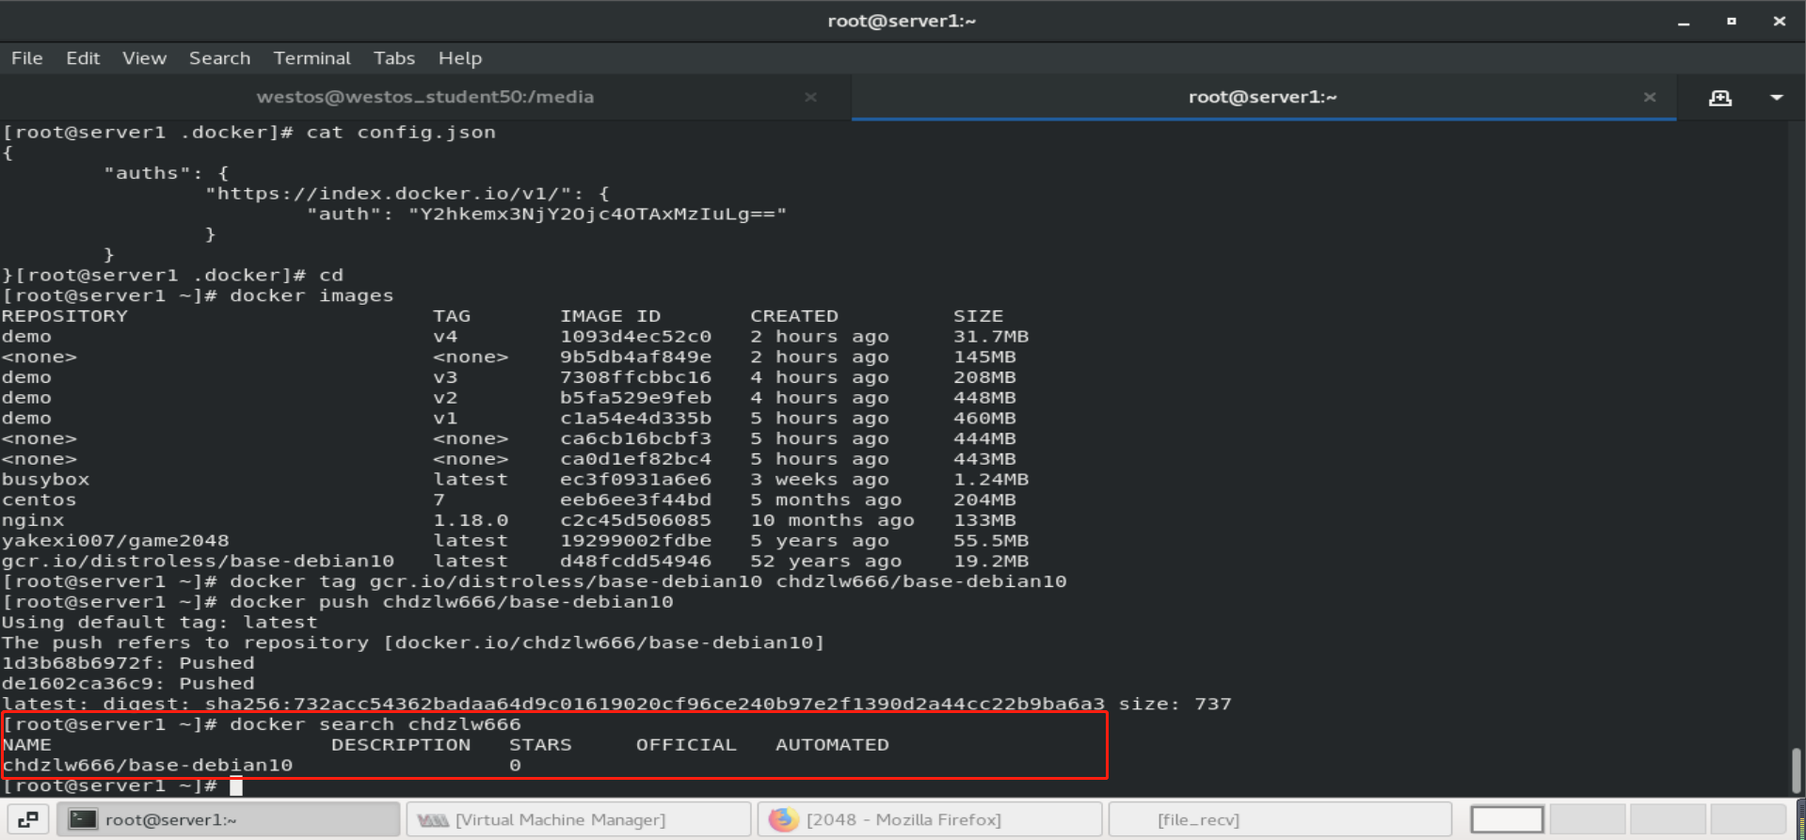
Task: Maximize the terminal window
Action: pyautogui.click(x=1732, y=22)
